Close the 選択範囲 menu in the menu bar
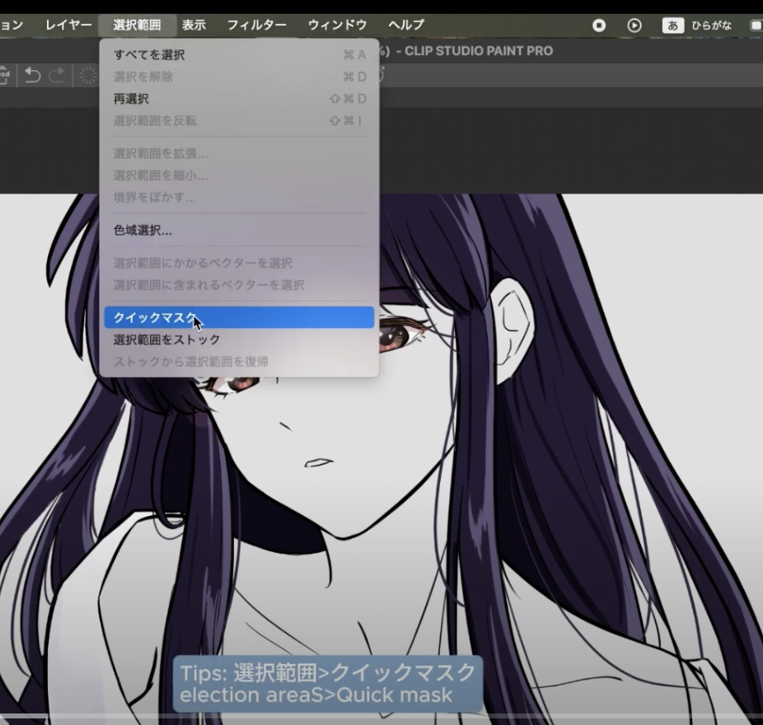This screenshot has width=763, height=725. [138, 25]
